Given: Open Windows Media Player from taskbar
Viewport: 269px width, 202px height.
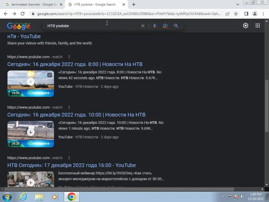Looking at the screenshot, I should (55, 197).
